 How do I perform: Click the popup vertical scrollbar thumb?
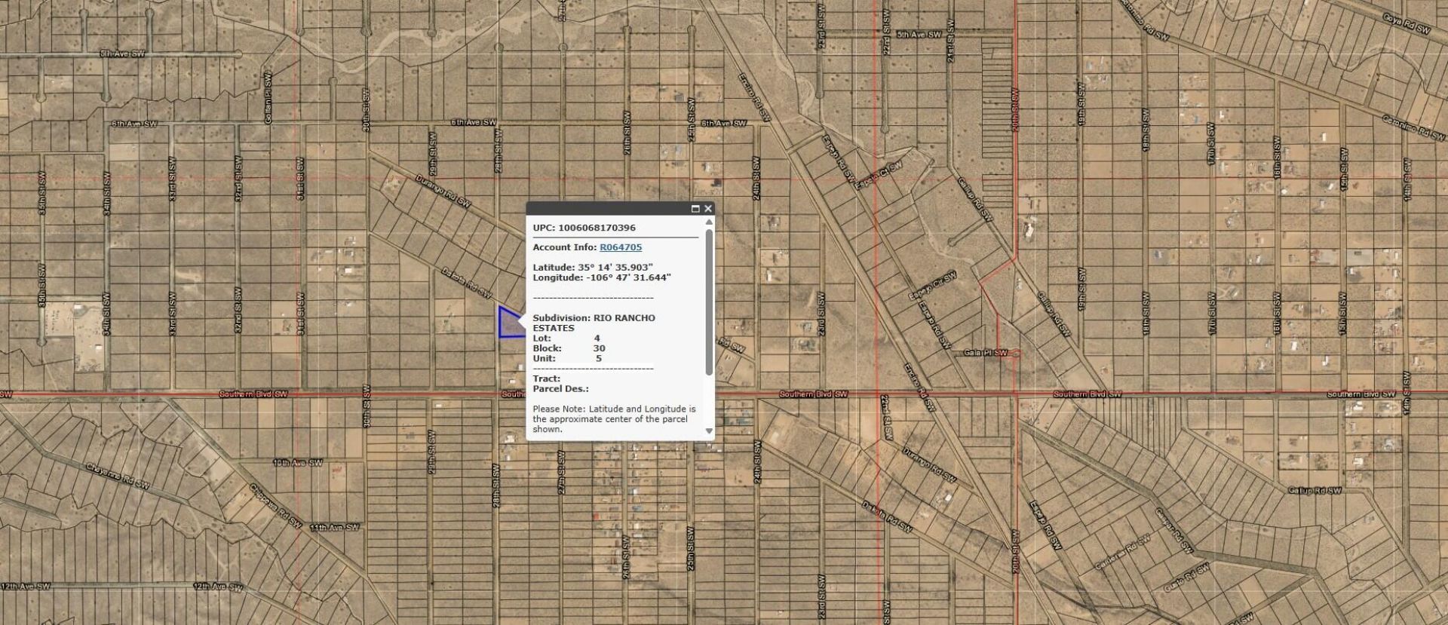click(x=709, y=302)
